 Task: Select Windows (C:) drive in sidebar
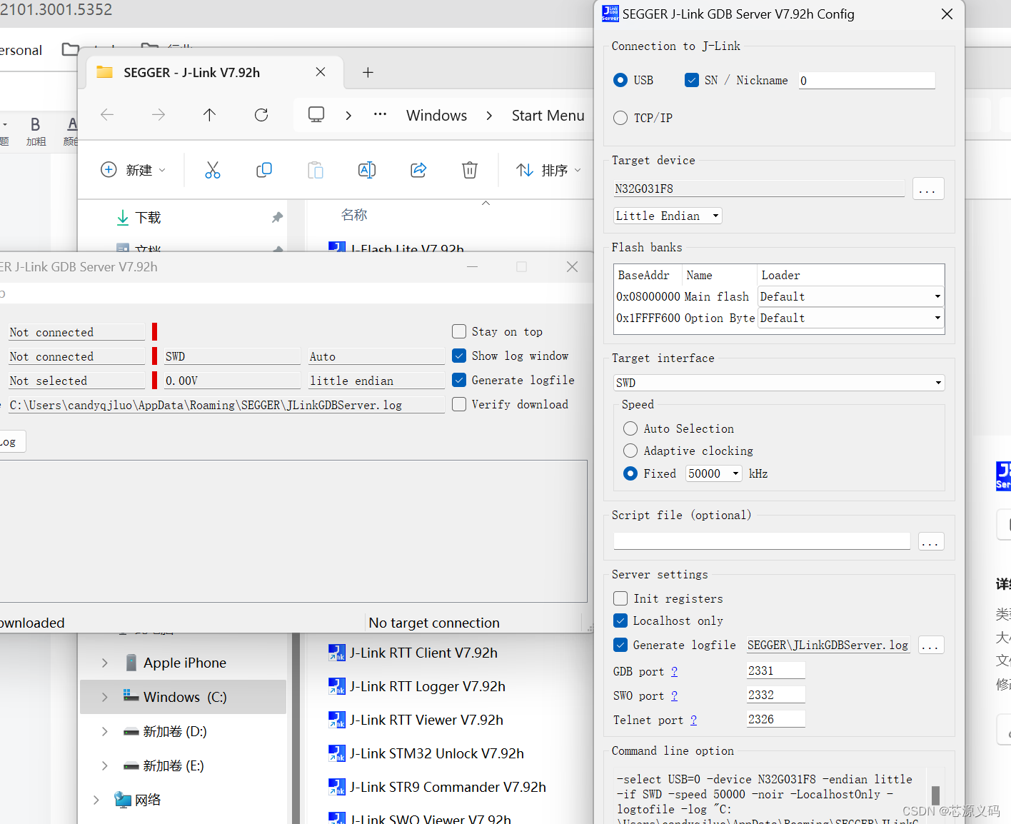[184, 697]
